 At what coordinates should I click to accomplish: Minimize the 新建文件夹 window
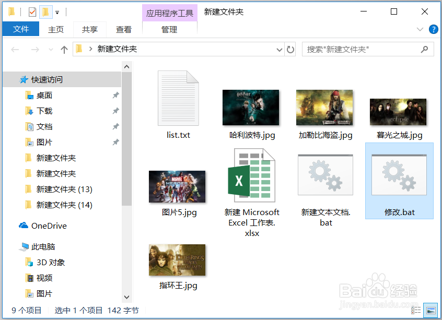pyautogui.click(x=364, y=11)
